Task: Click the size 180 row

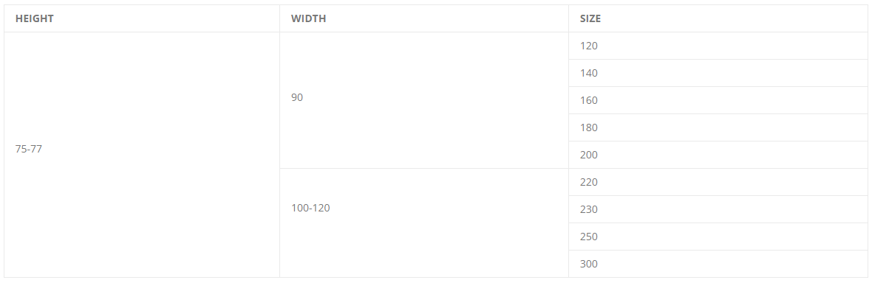Action: 718,127
